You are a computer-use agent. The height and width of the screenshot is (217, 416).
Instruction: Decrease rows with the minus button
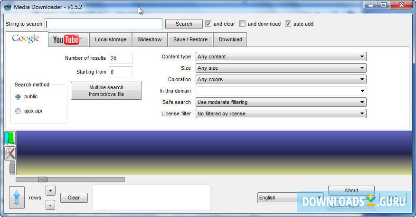coord(50,205)
